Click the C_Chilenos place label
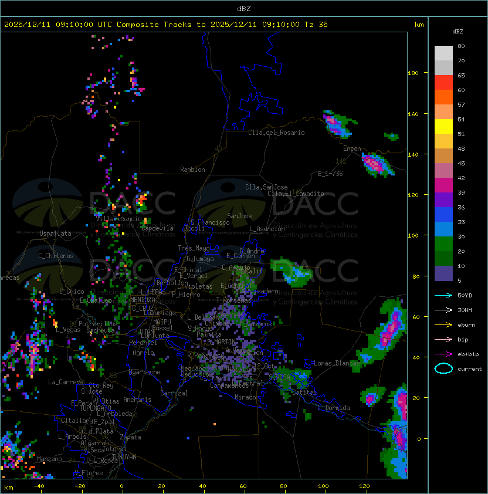488x494 pixels. 56,256
